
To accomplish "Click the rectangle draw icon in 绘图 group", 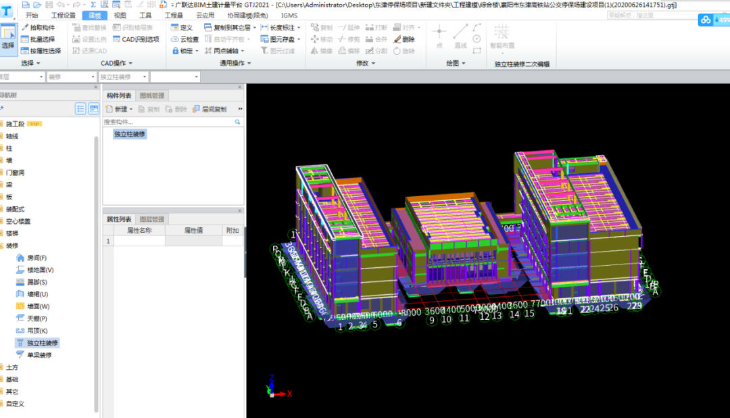I will click(477, 51).
